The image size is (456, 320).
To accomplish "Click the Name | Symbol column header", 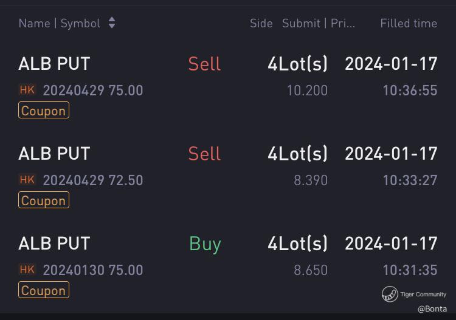I will click(x=59, y=23).
